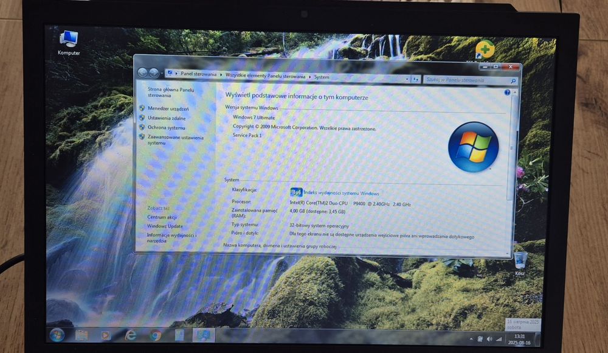Open Centrum akcji link

[x=162, y=217]
